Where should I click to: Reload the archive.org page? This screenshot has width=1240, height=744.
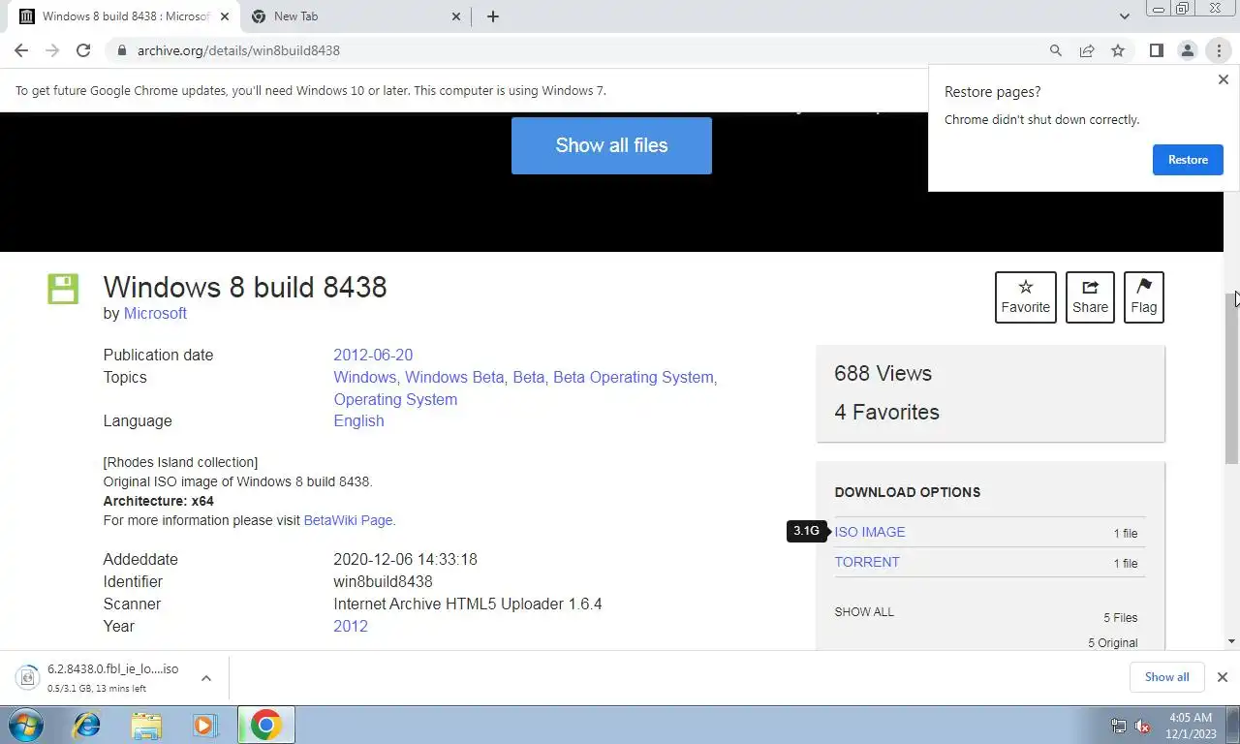(83, 50)
